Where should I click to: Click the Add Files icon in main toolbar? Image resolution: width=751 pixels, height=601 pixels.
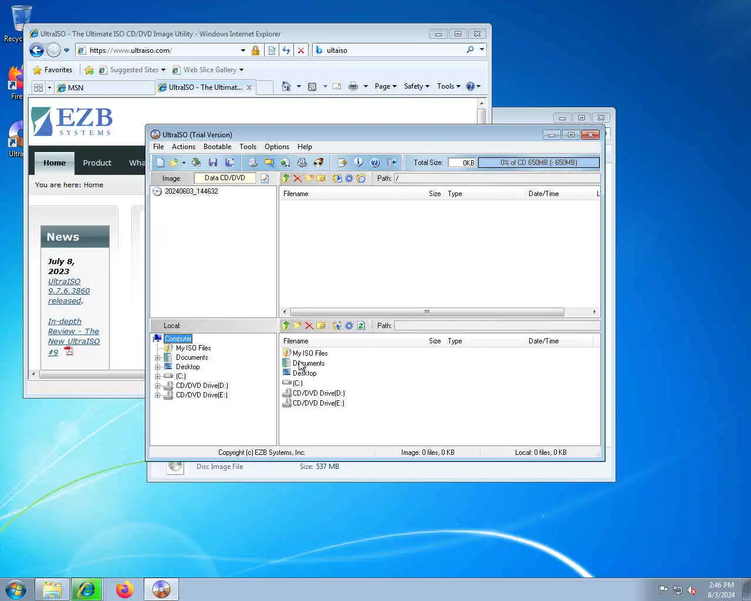point(342,163)
